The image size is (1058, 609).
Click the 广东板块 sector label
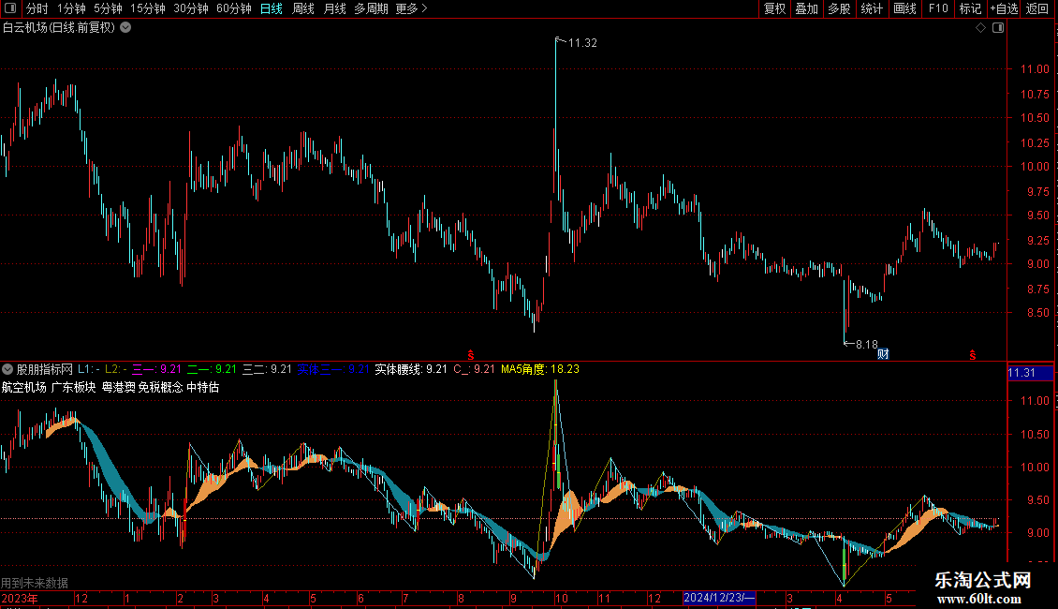click(74, 388)
